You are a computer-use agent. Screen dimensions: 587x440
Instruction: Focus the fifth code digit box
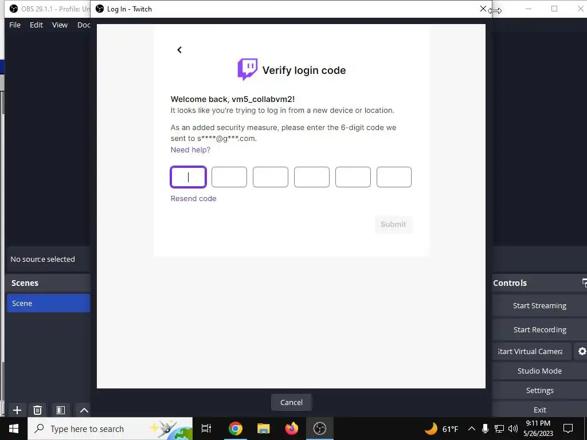point(353,177)
